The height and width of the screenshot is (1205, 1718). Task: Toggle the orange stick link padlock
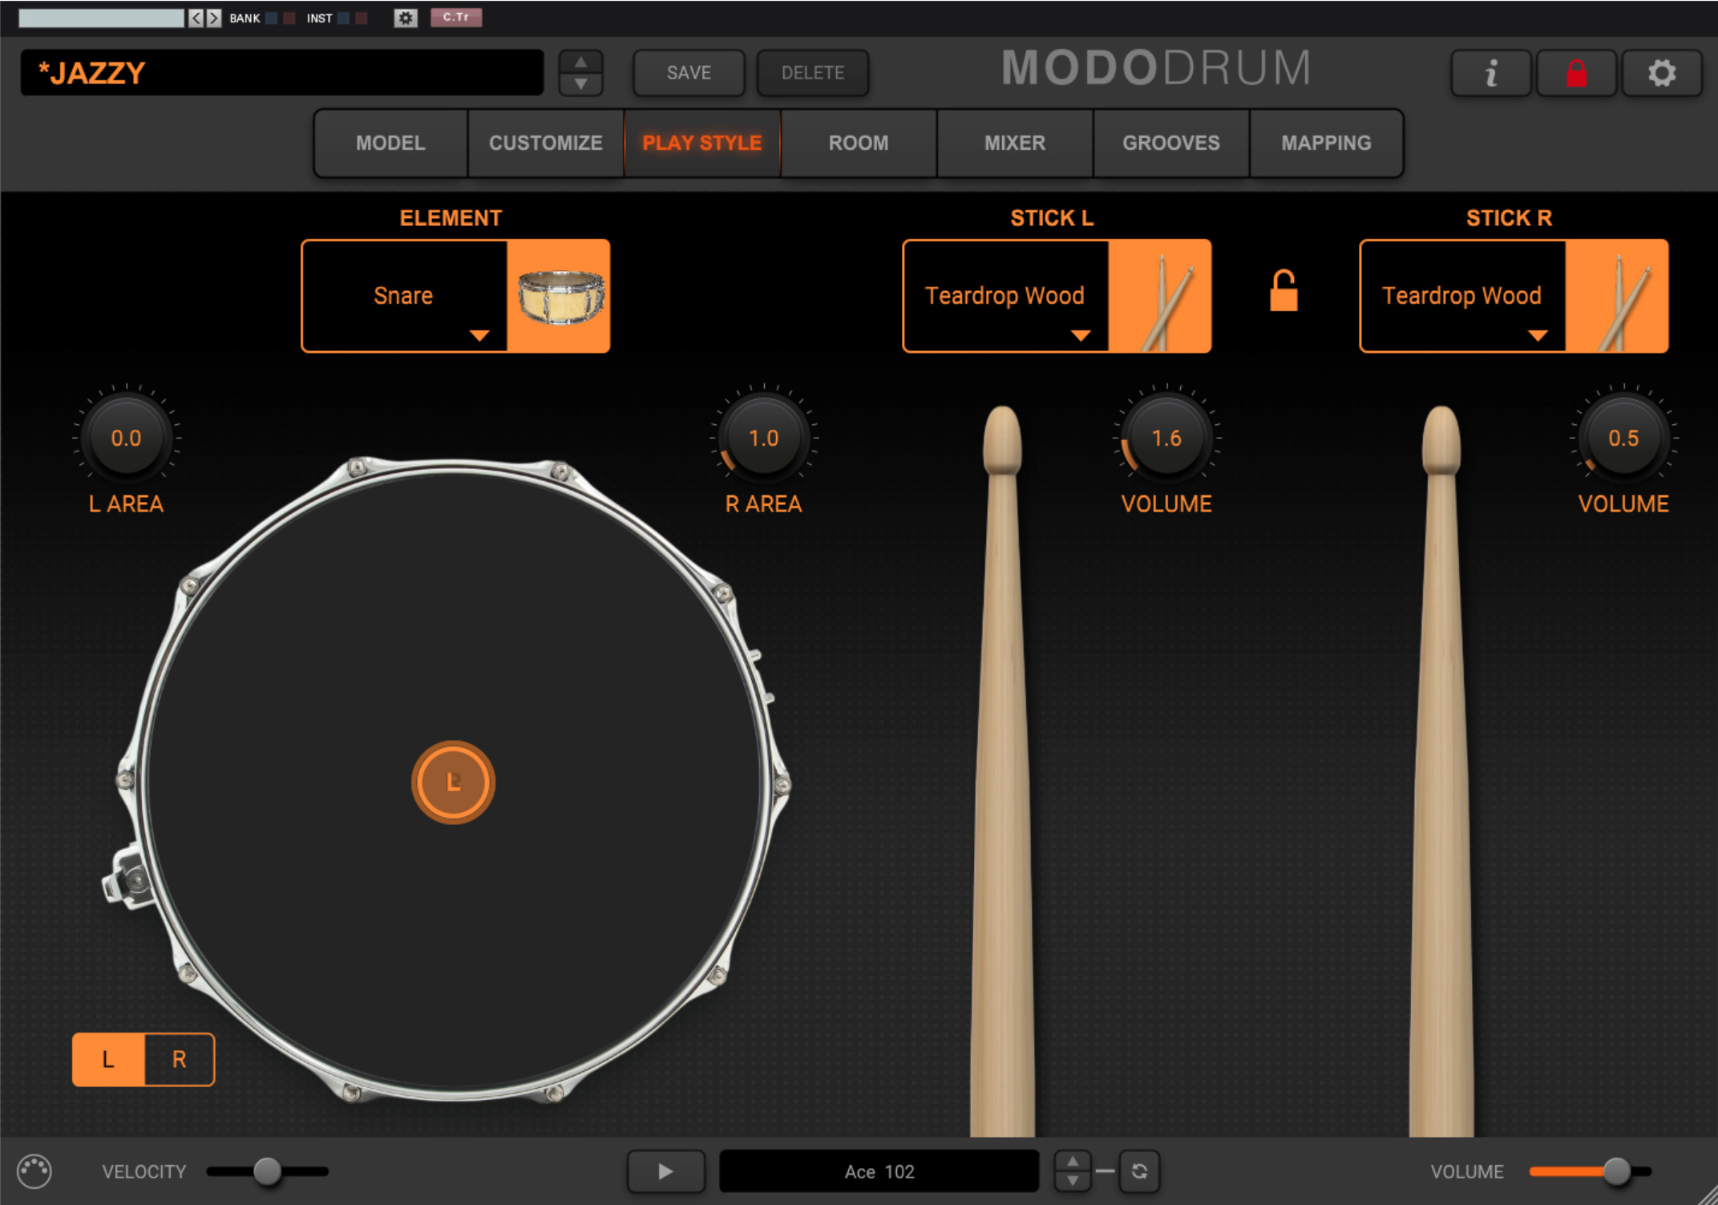coord(1283,290)
